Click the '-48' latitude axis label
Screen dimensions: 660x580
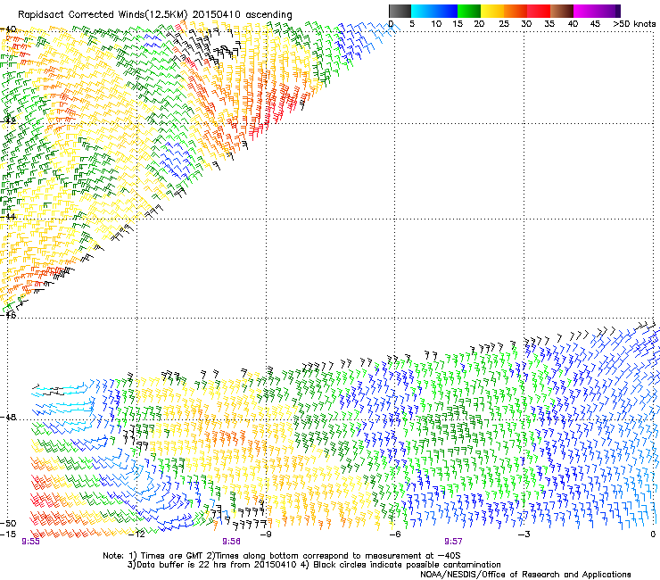[8, 417]
